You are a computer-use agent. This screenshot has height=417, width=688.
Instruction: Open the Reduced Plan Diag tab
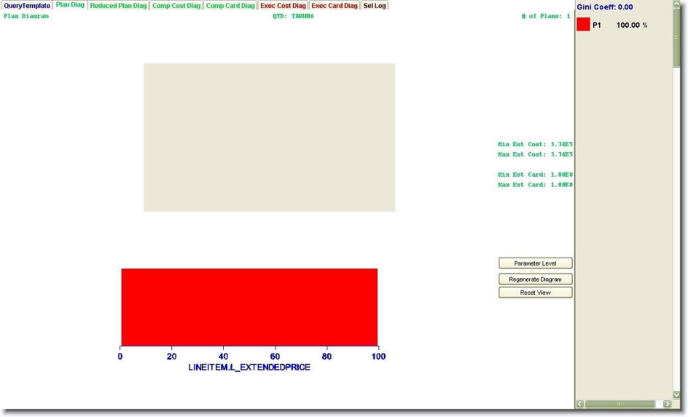coord(118,5)
